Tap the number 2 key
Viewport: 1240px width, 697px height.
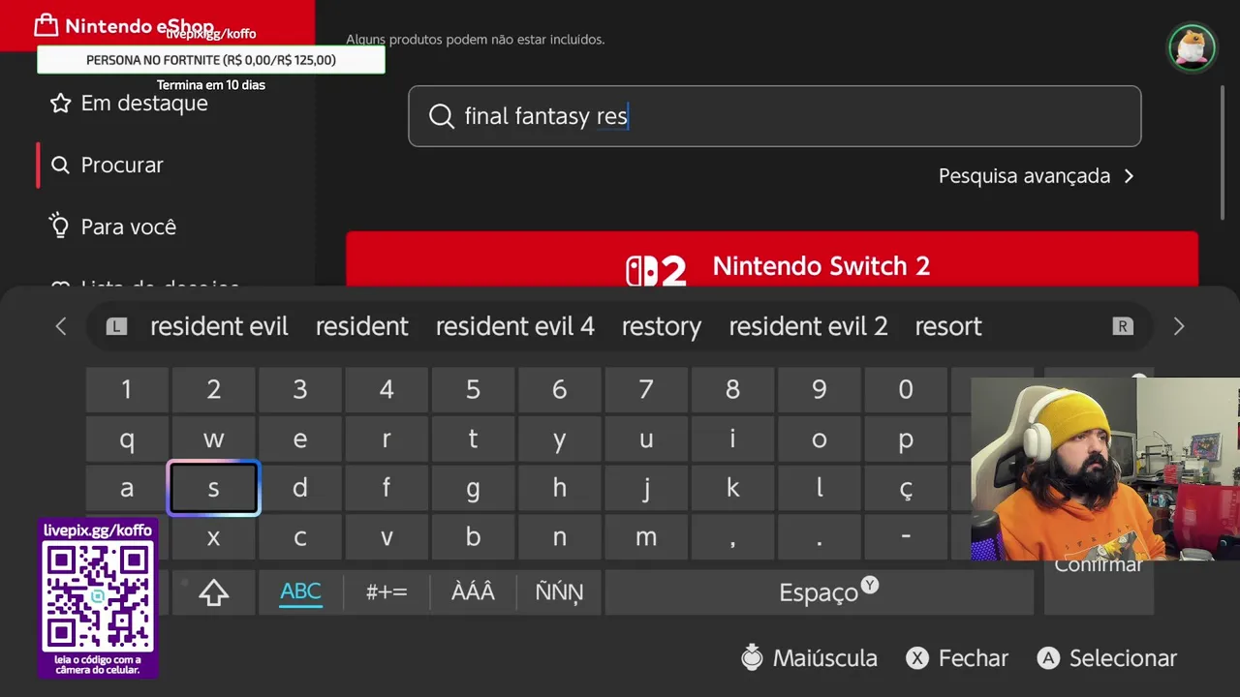pyautogui.click(x=213, y=390)
